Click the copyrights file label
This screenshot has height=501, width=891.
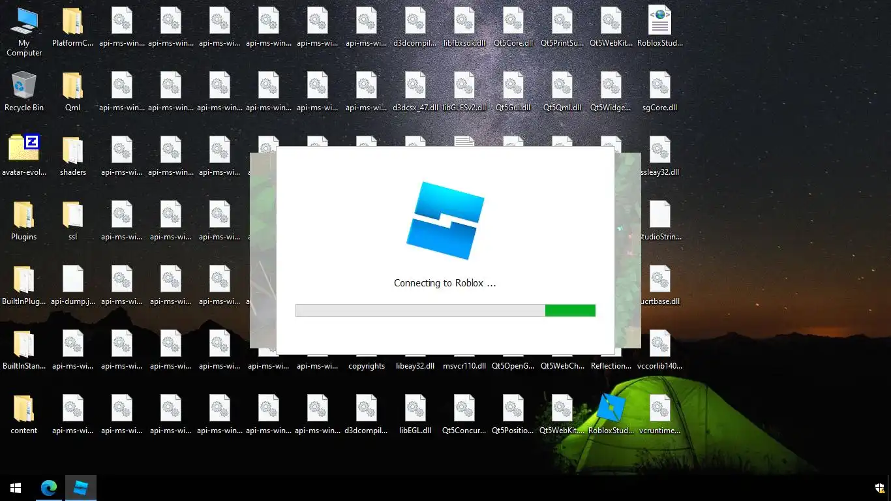tap(367, 366)
